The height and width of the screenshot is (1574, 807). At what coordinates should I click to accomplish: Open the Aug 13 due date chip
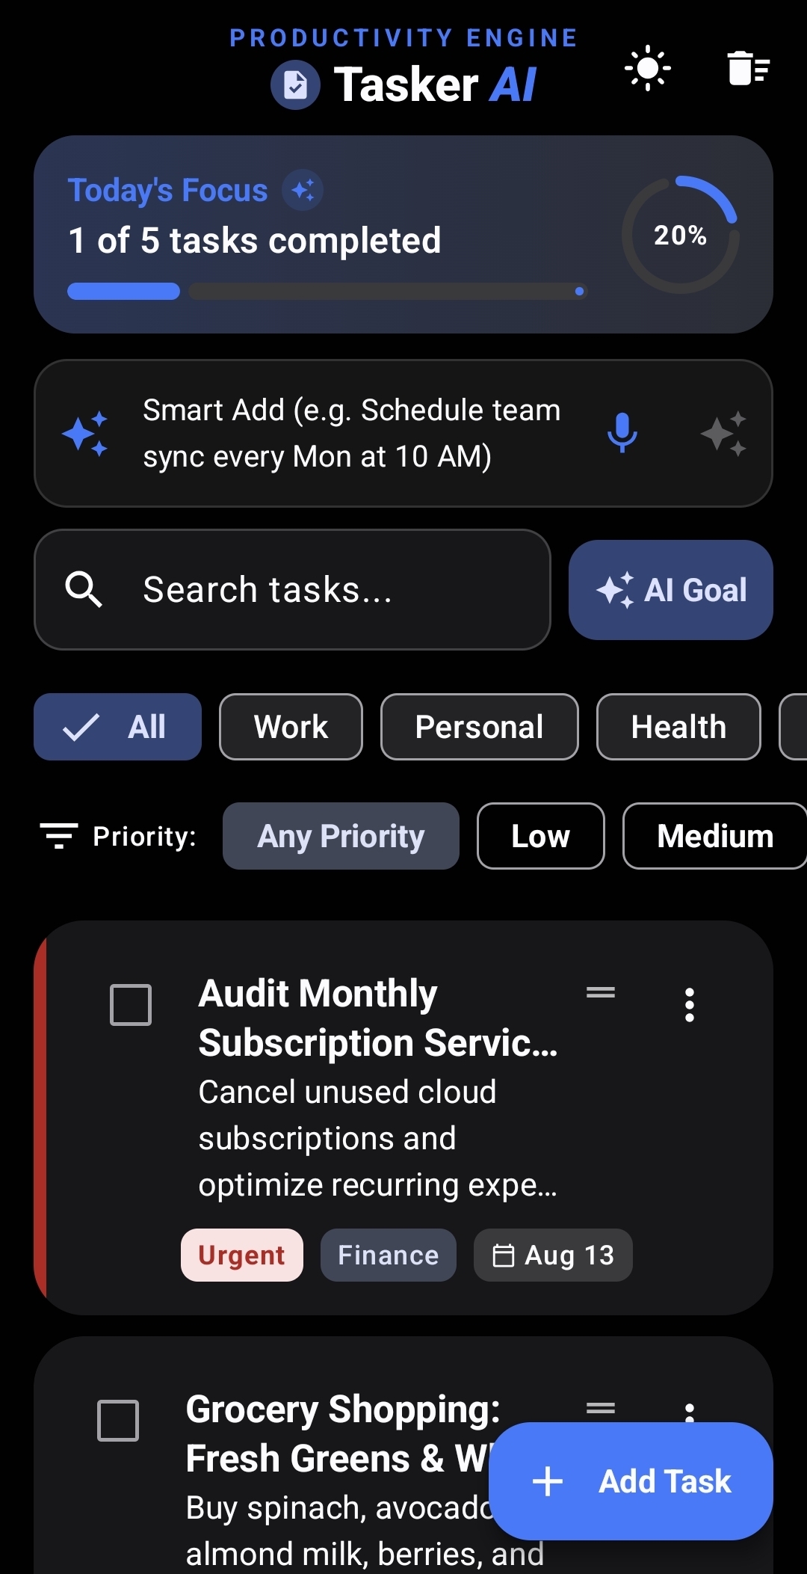(x=553, y=1255)
